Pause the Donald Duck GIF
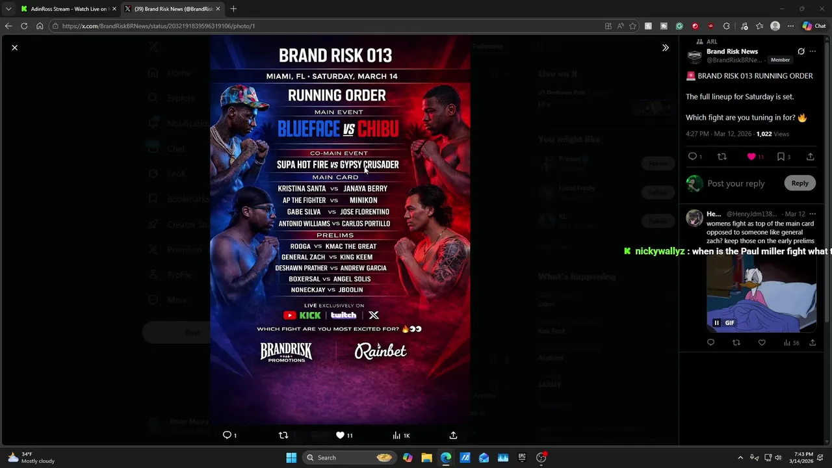832x468 pixels. pos(716,323)
